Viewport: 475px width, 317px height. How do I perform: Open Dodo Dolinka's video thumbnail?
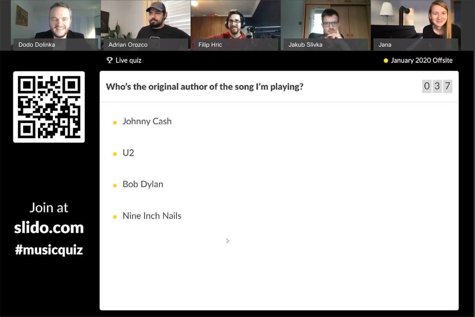tap(56, 25)
